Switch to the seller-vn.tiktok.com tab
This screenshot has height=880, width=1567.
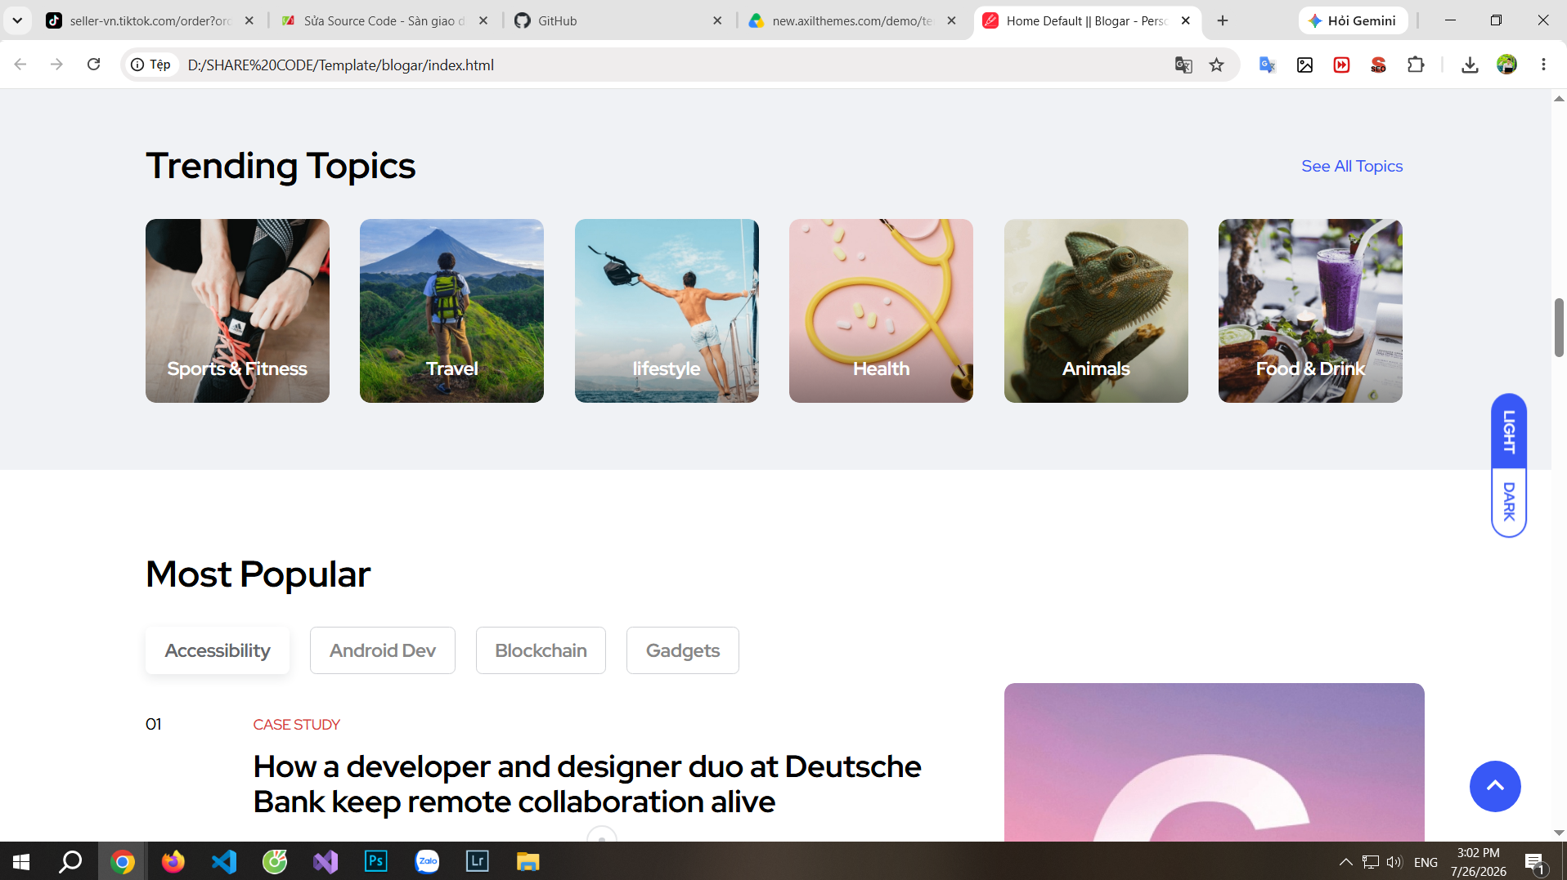150,20
